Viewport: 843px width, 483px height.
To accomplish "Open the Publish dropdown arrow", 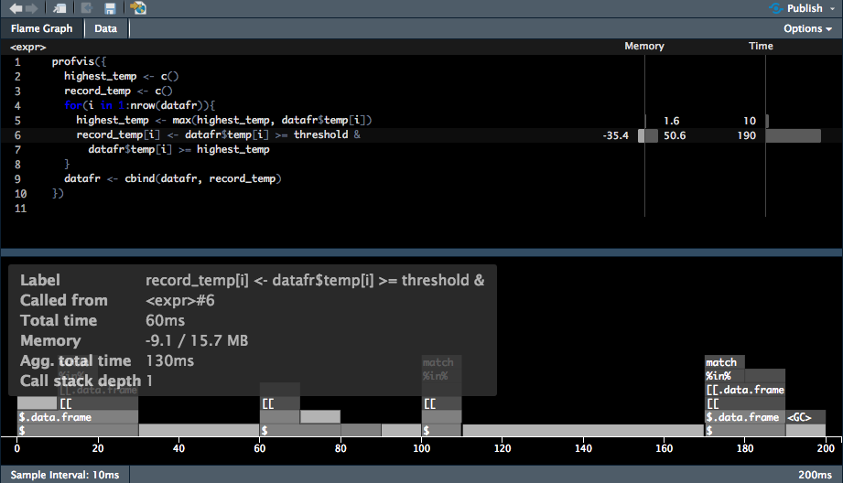I will (x=831, y=9).
